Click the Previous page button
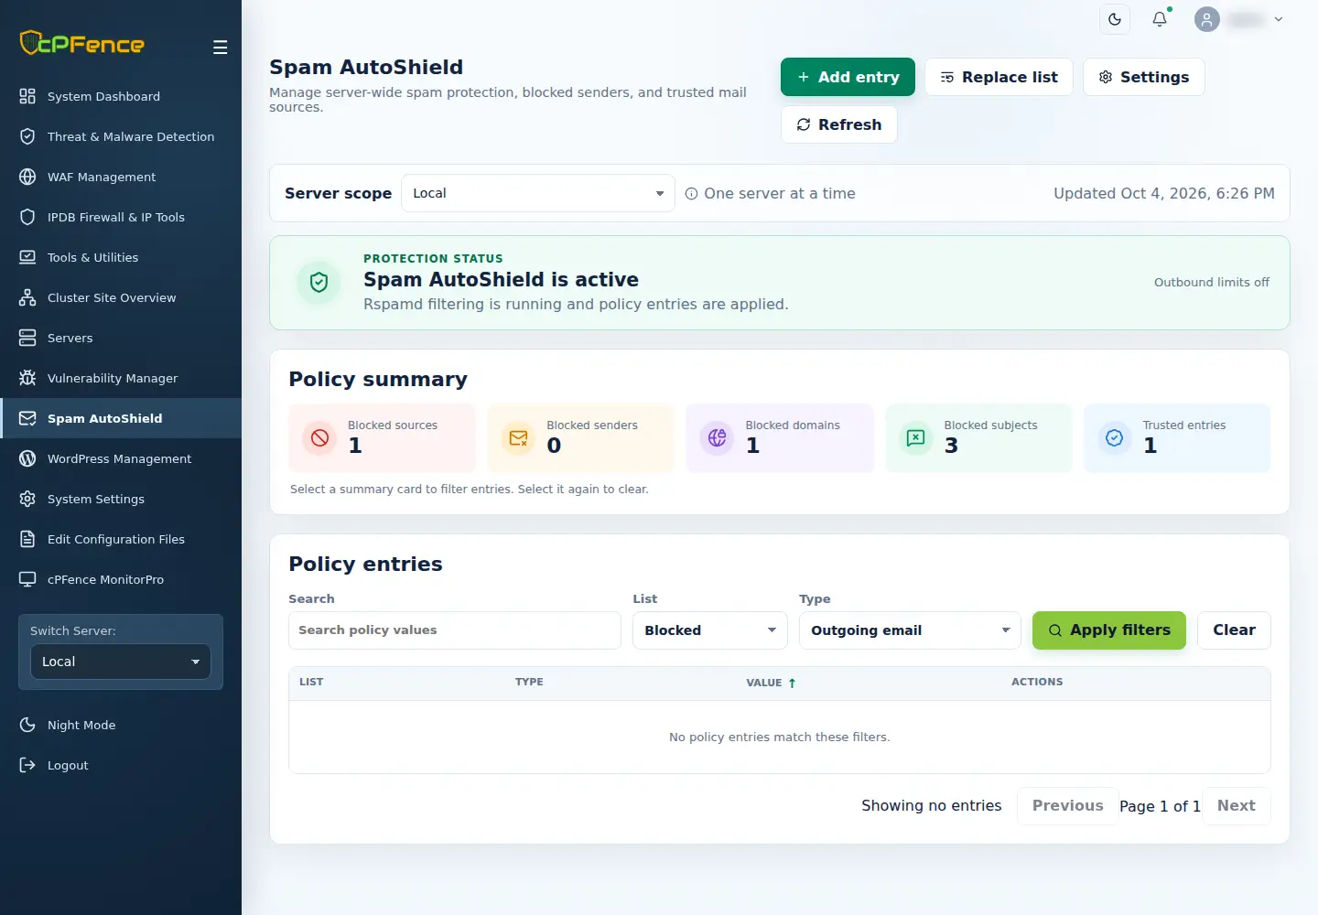This screenshot has width=1318, height=915. pyautogui.click(x=1068, y=806)
